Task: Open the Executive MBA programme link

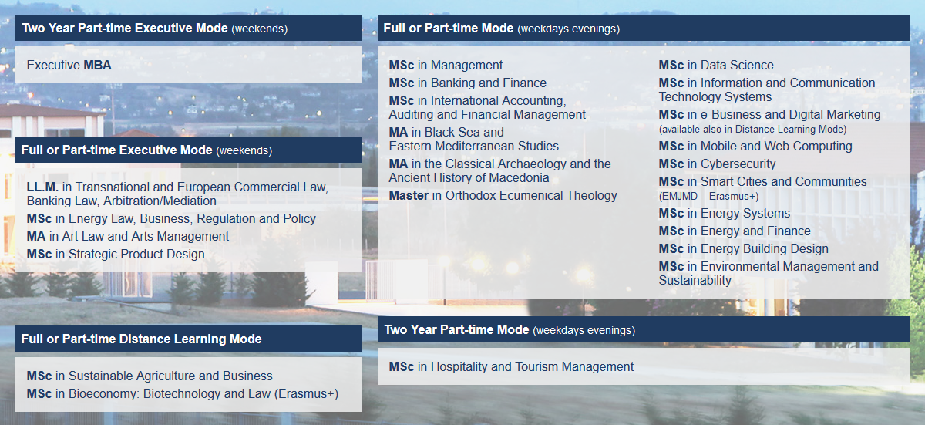Action: click(69, 66)
